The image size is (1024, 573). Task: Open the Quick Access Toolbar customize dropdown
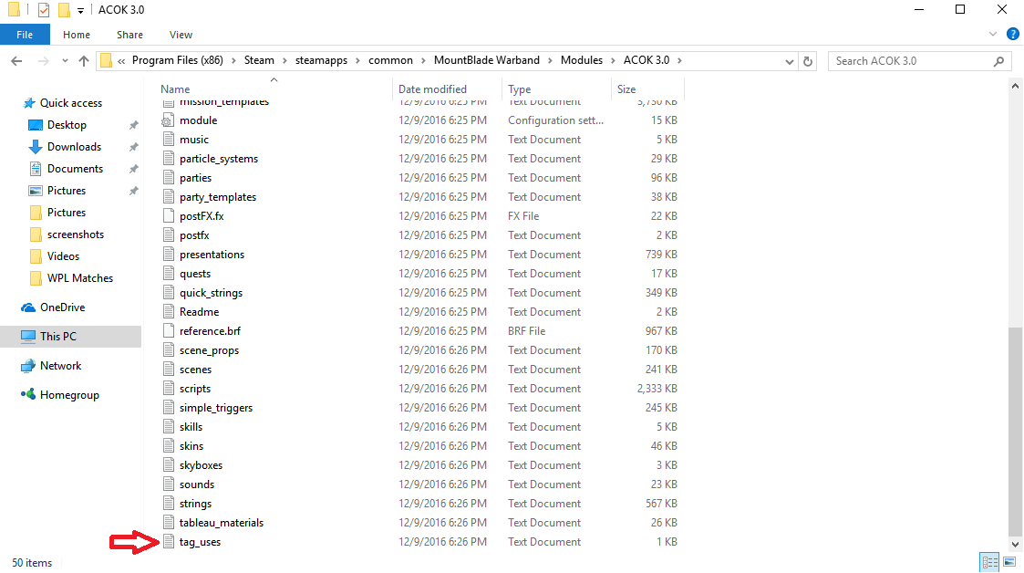pos(80,10)
